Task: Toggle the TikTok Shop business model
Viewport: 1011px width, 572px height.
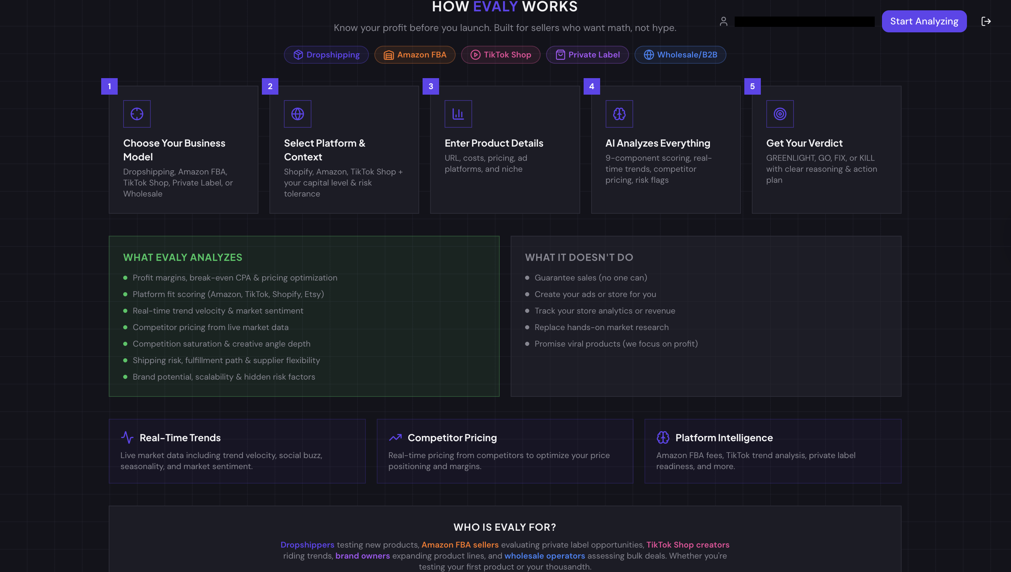Action: point(500,55)
